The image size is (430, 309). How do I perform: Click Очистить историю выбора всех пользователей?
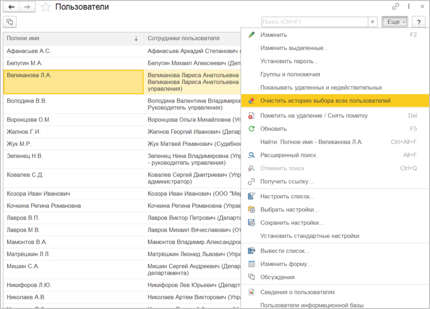(326, 101)
